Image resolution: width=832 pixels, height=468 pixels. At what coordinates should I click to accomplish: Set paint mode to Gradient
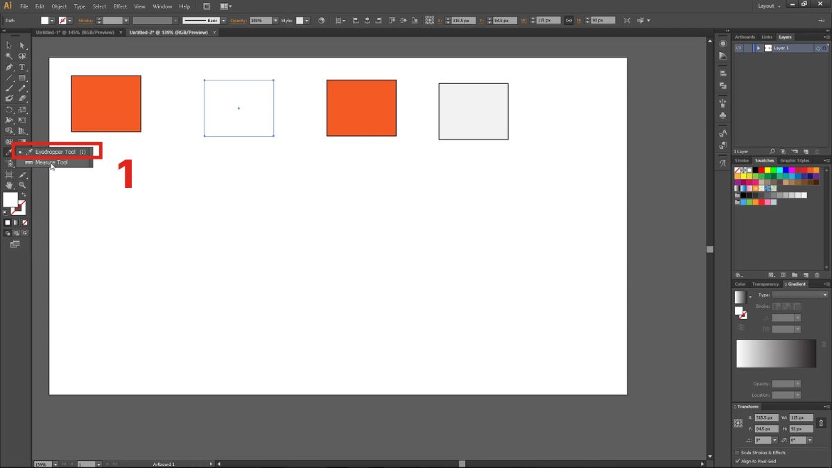pos(16,223)
